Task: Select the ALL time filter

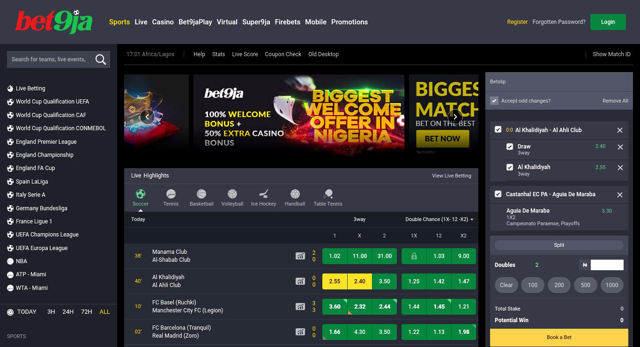Action: pyautogui.click(x=105, y=312)
